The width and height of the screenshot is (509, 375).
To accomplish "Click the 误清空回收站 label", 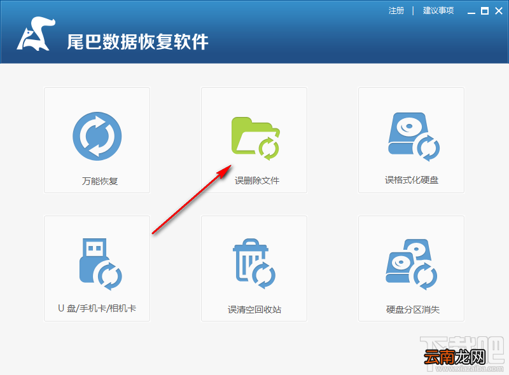I will (x=254, y=310).
